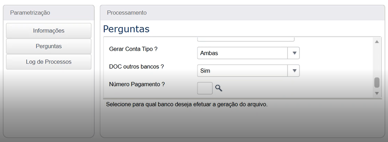Screen dimensions: 388x142
Task: Click the help text about banco selection
Action: point(187,104)
